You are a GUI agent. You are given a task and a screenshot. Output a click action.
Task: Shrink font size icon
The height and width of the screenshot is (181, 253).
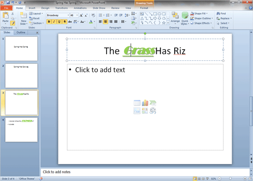86,16
